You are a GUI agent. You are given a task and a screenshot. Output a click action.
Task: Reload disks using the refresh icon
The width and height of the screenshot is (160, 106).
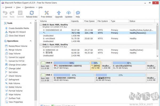pyautogui.click(x=32, y=13)
